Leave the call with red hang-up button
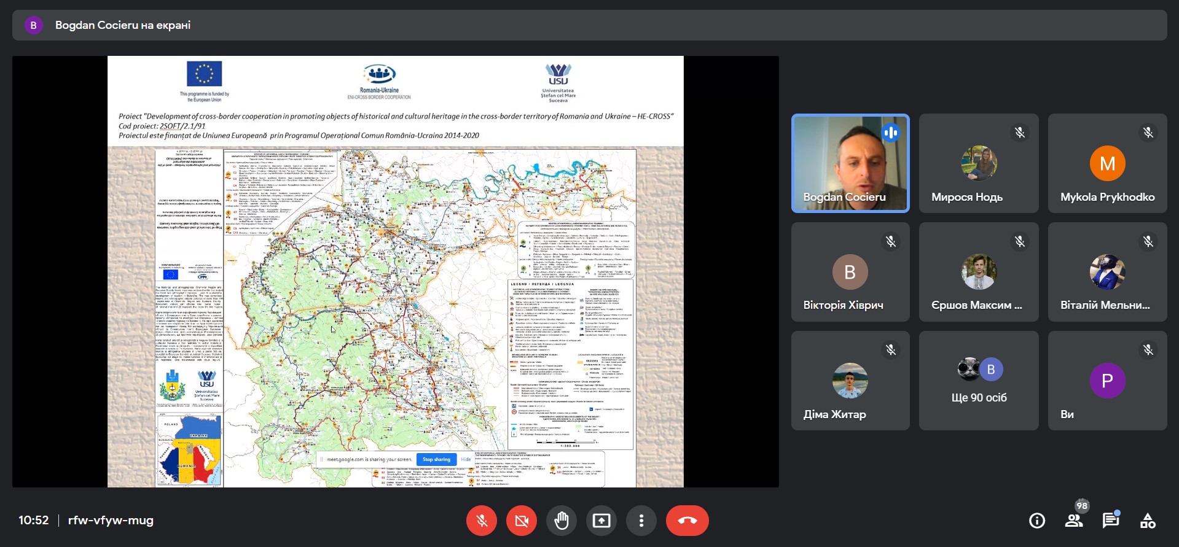This screenshot has height=547, width=1179. [687, 521]
